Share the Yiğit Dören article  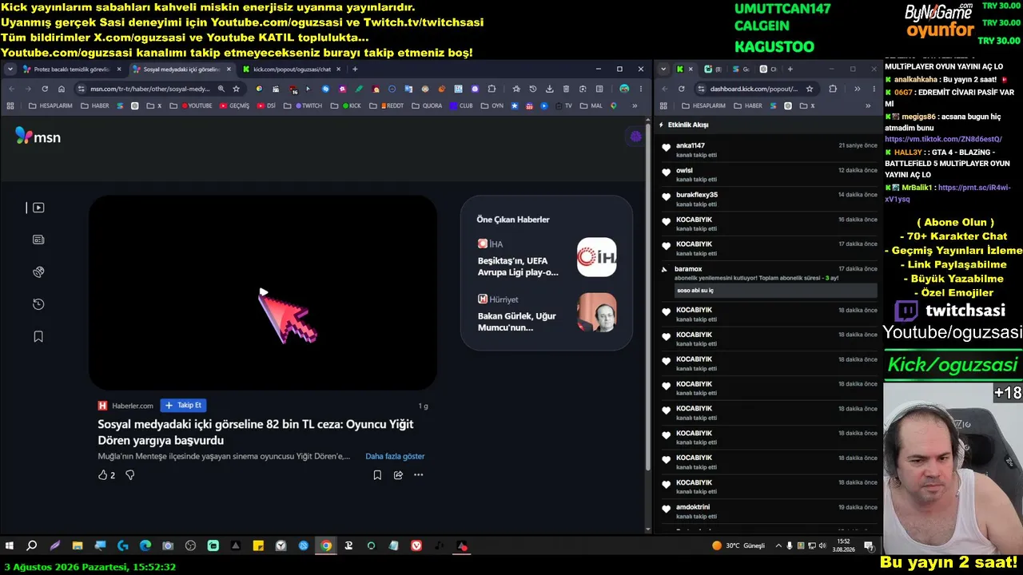click(x=398, y=475)
